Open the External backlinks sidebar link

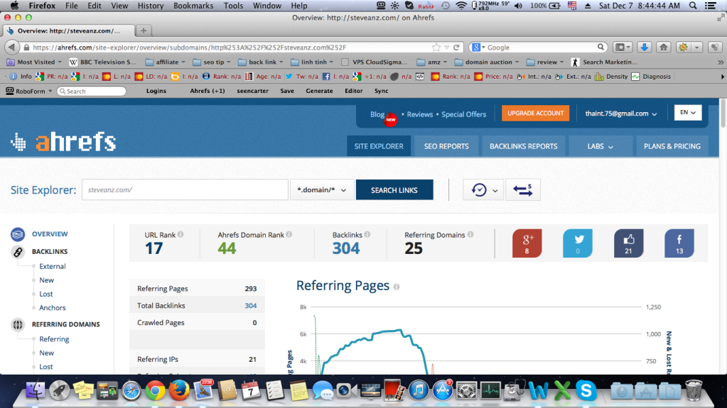[53, 266]
